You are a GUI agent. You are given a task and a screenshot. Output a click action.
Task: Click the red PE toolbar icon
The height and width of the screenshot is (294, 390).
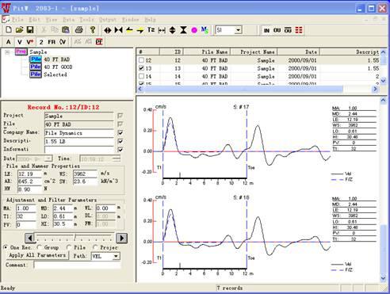click(99, 42)
